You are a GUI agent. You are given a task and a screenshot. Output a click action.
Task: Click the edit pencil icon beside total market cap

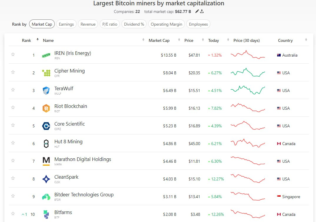tap(197, 11)
